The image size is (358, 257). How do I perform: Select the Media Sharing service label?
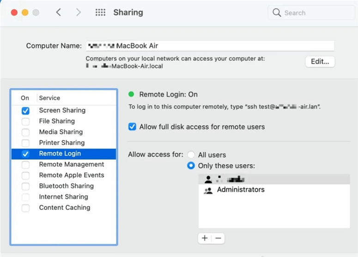[x=61, y=132]
